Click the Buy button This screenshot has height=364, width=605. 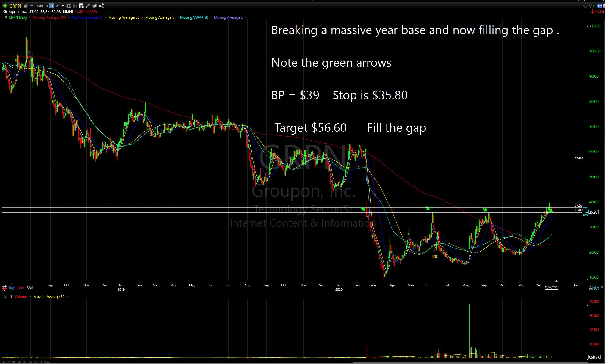click(x=12, y=287)
